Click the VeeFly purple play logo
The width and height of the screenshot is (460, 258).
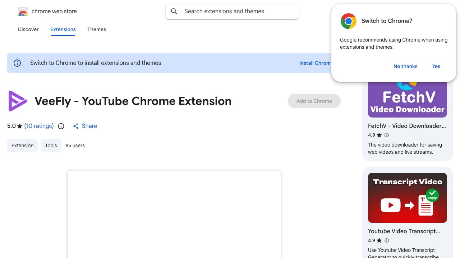coord(18,101)
